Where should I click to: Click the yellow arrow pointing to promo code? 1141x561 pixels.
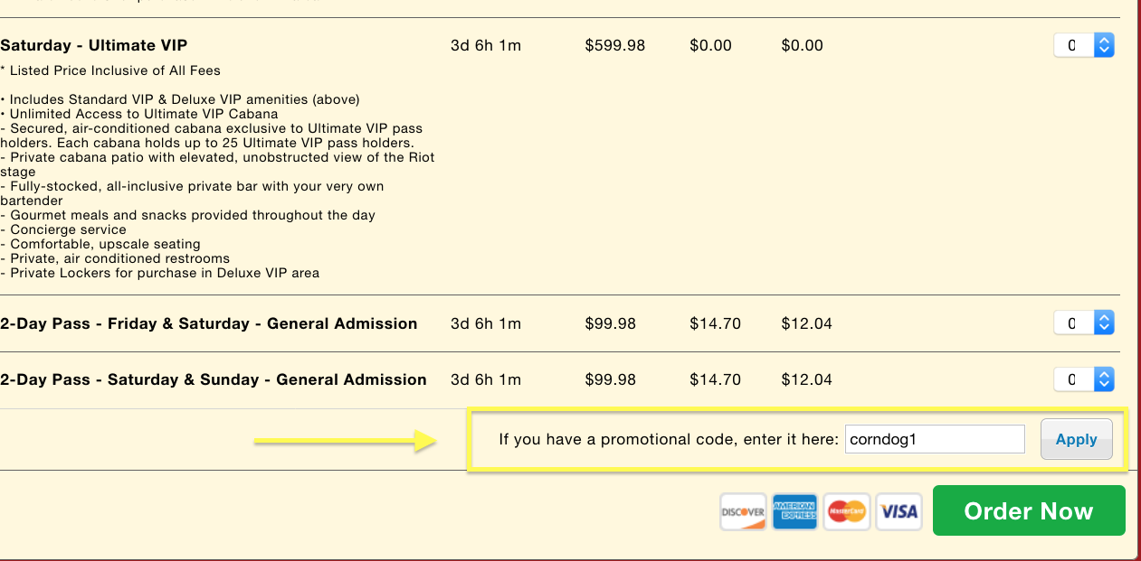pos(346,441)
